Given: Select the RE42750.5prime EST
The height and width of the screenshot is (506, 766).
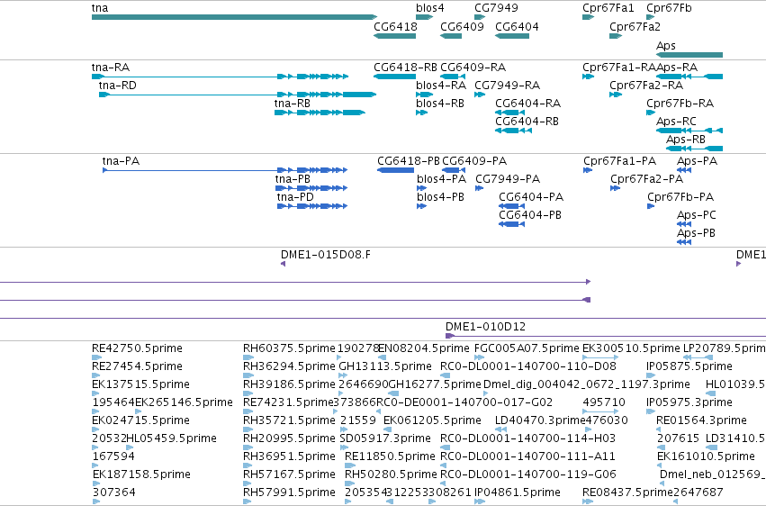Looking at the screenshot, I should click(95, 358).
